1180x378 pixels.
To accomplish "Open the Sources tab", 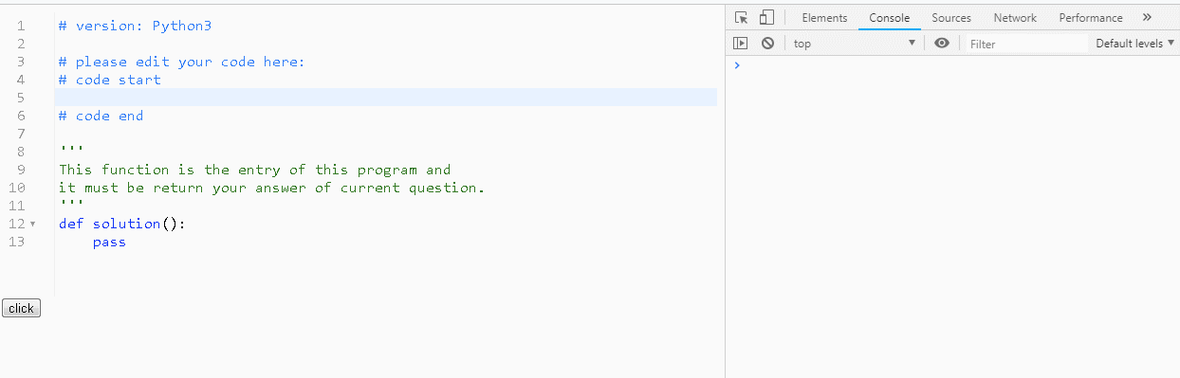I will 951,18.
